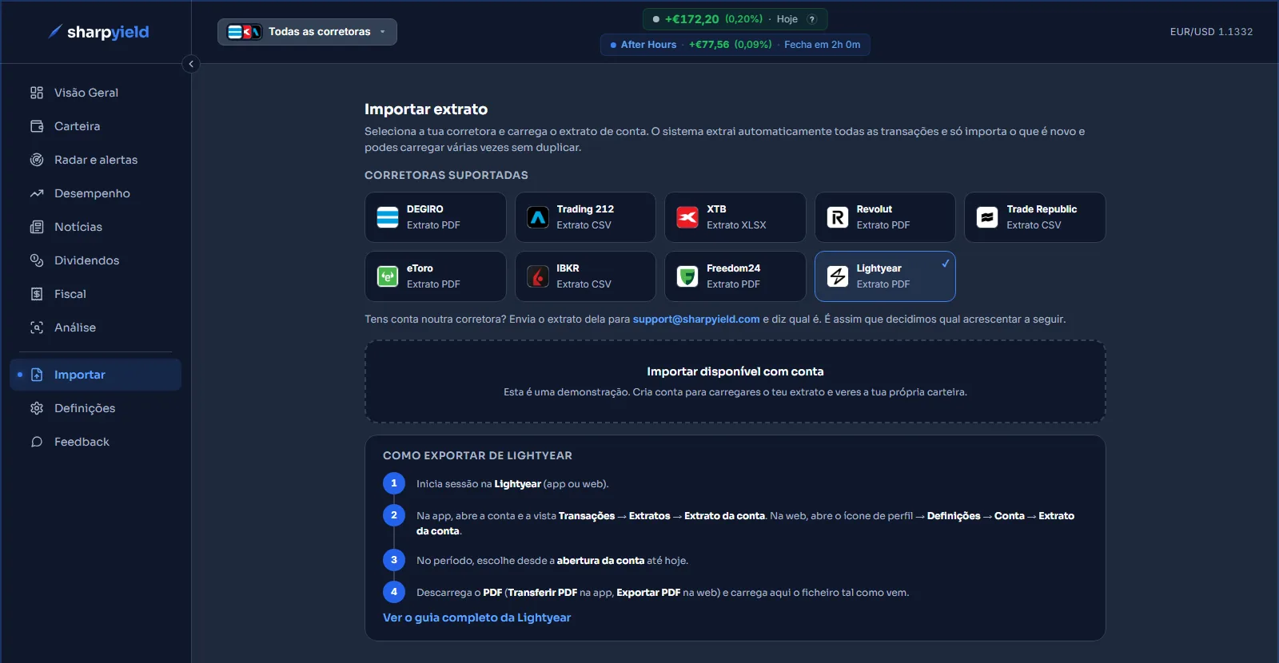Click the Freedom24 shield logo icon

(x=687, y=276)
